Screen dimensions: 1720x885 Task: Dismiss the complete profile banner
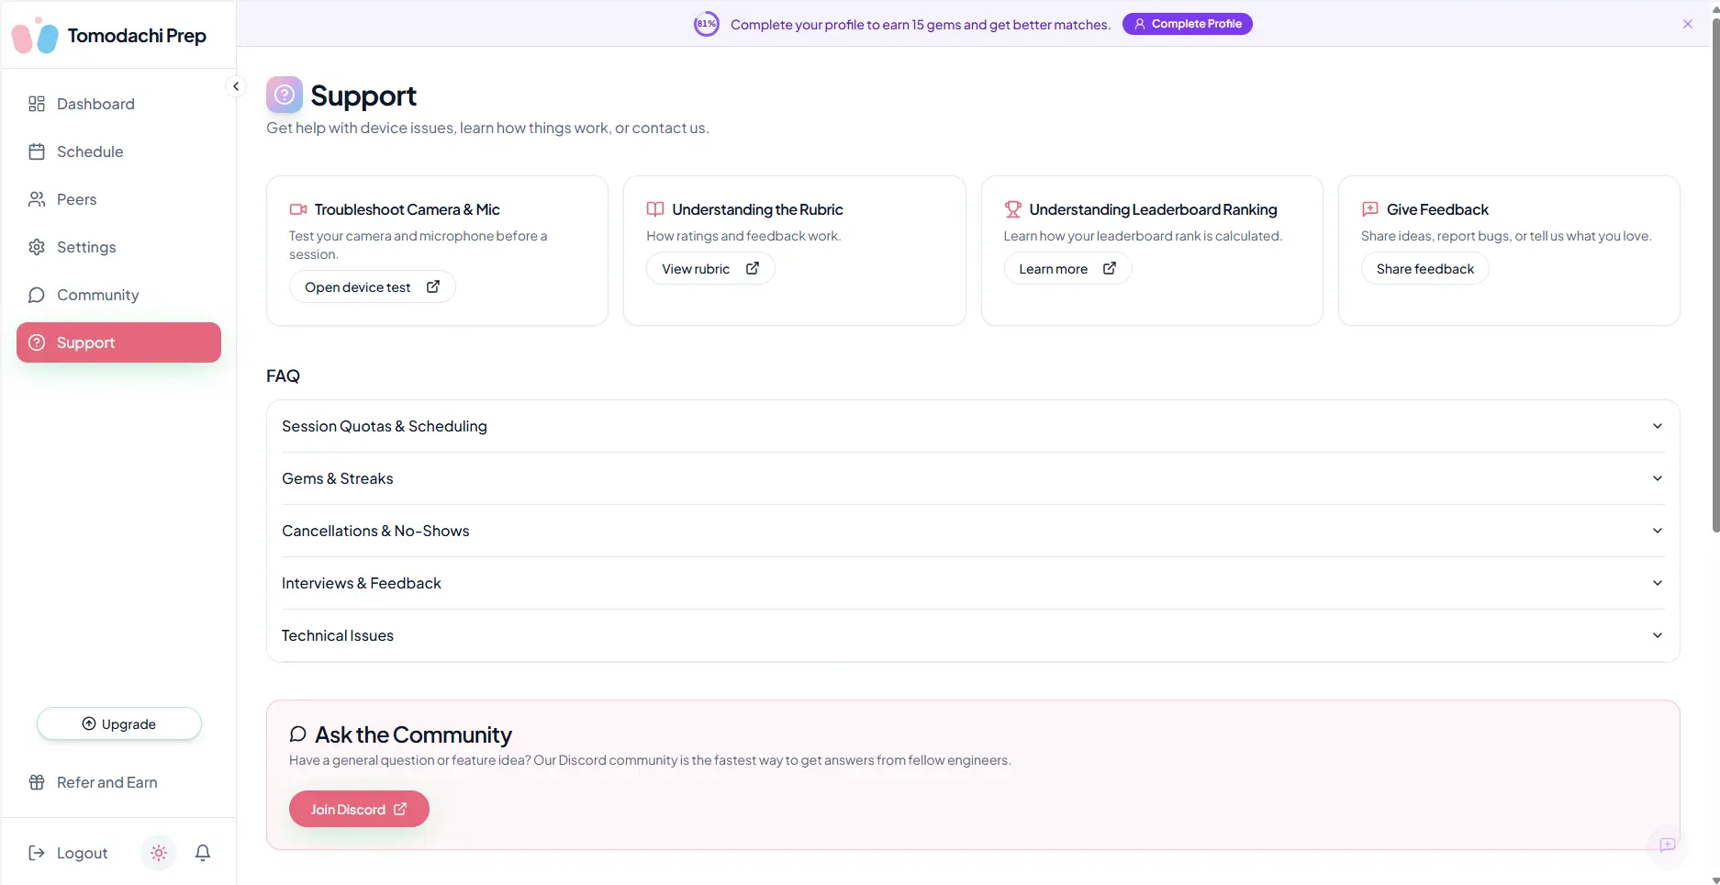coord(1687,24)
